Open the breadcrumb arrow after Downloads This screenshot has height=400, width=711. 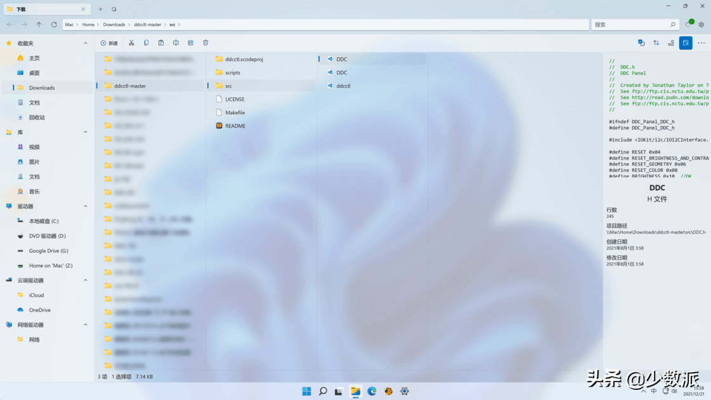130,24
